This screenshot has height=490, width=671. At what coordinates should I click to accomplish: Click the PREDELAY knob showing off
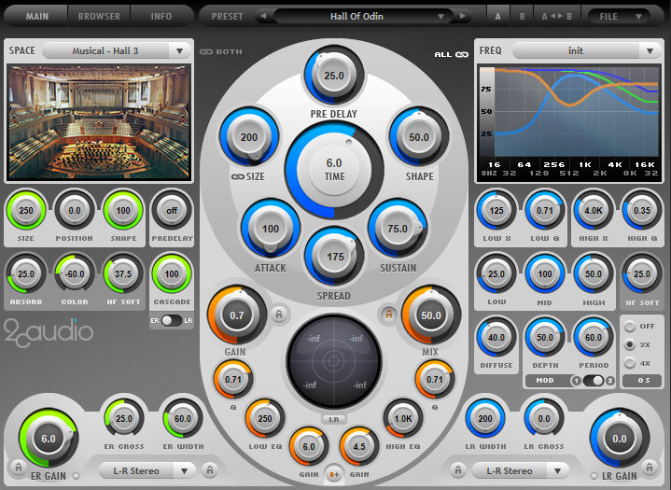[172, 211]
